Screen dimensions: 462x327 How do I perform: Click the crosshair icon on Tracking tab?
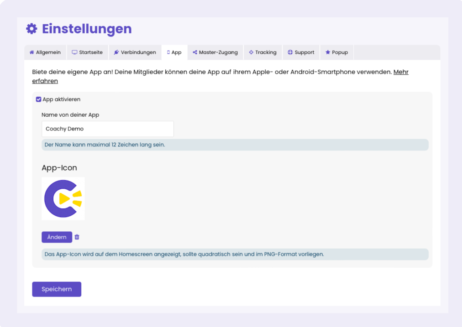251,52
